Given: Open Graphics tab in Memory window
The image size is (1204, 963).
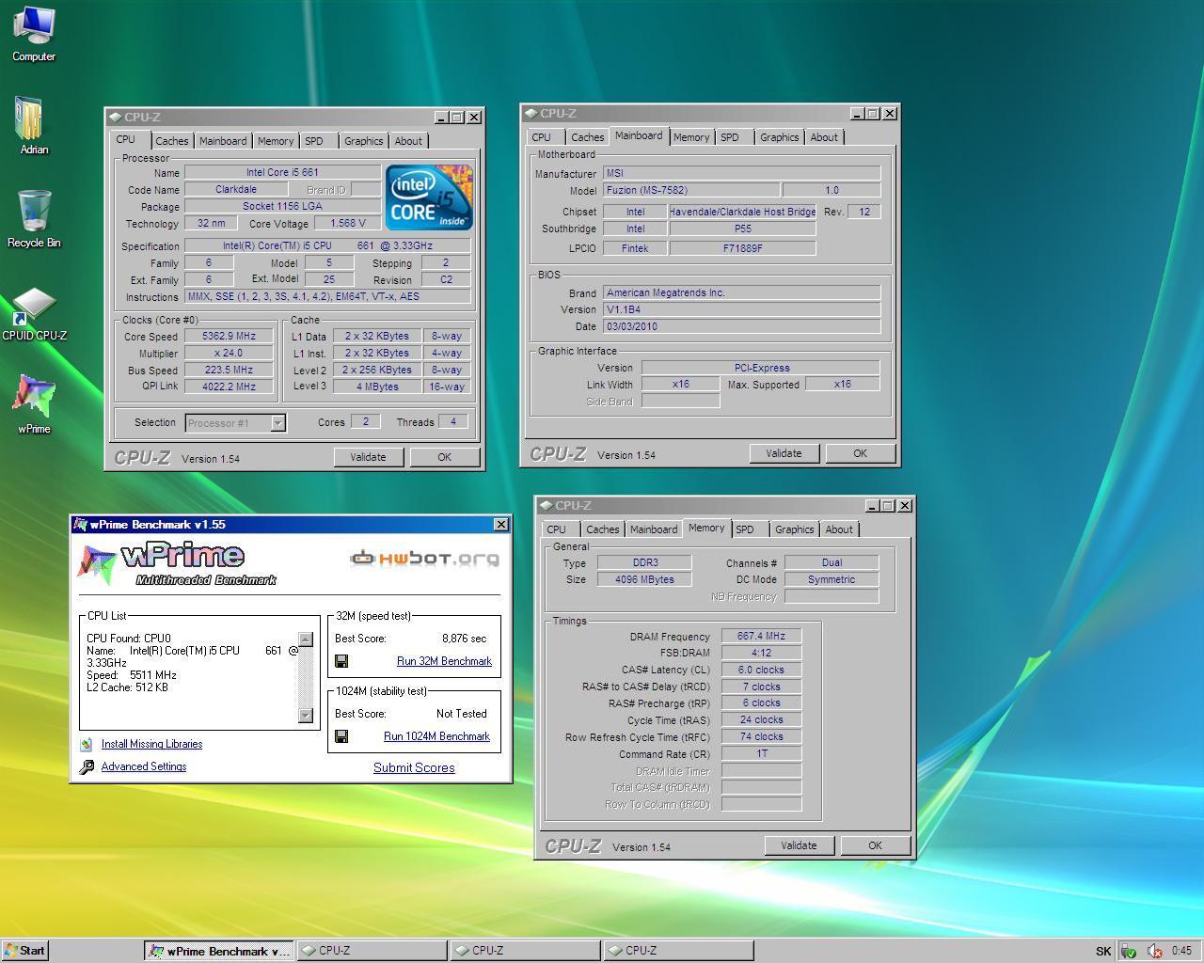Looking at the screenshot, I should click(x=794, y=529).
